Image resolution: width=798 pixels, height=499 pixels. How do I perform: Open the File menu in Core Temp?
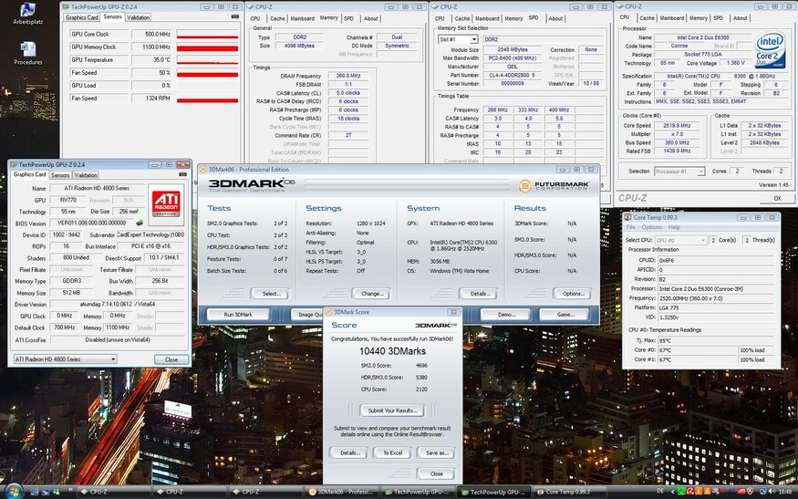point(630,227)
